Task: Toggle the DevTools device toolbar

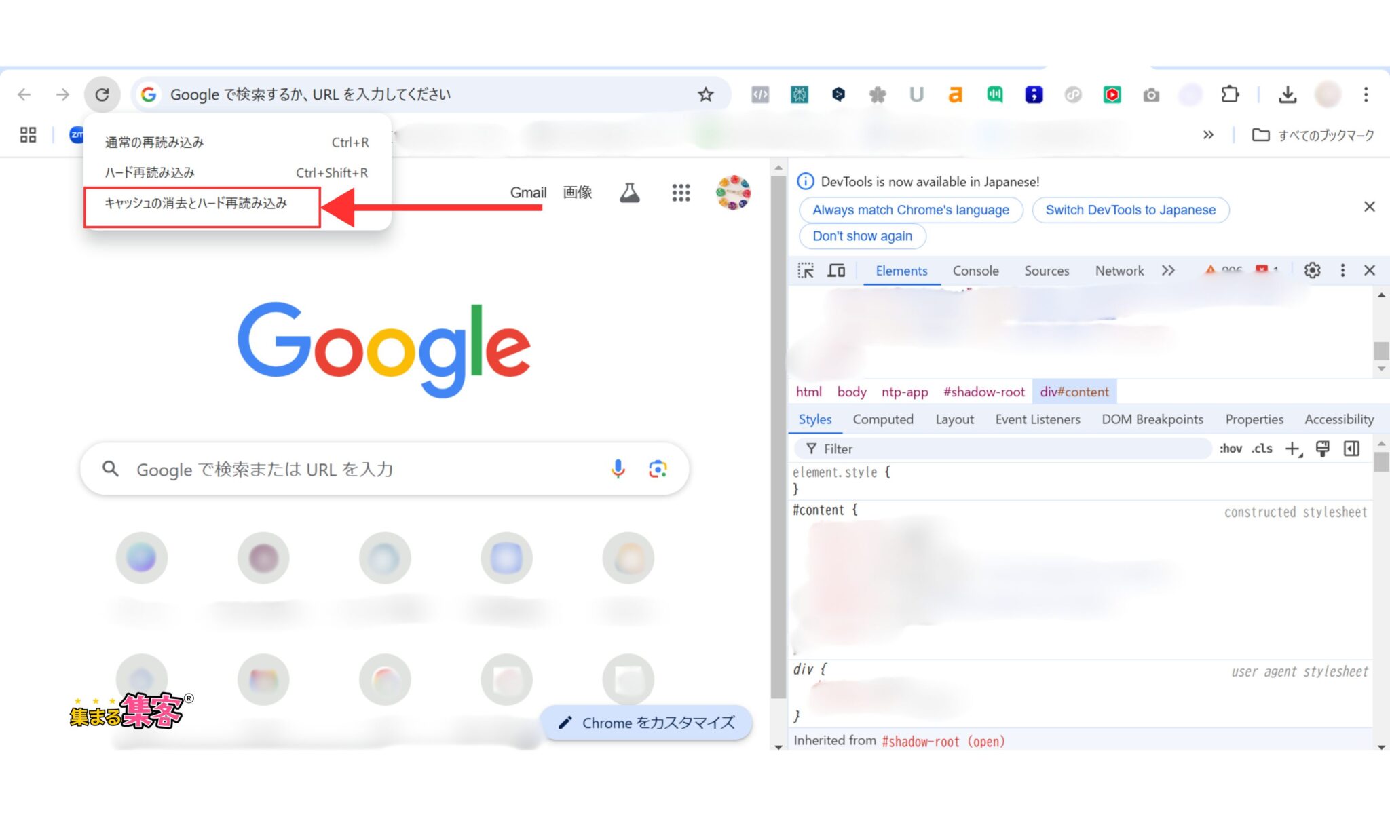Action: 836,271
